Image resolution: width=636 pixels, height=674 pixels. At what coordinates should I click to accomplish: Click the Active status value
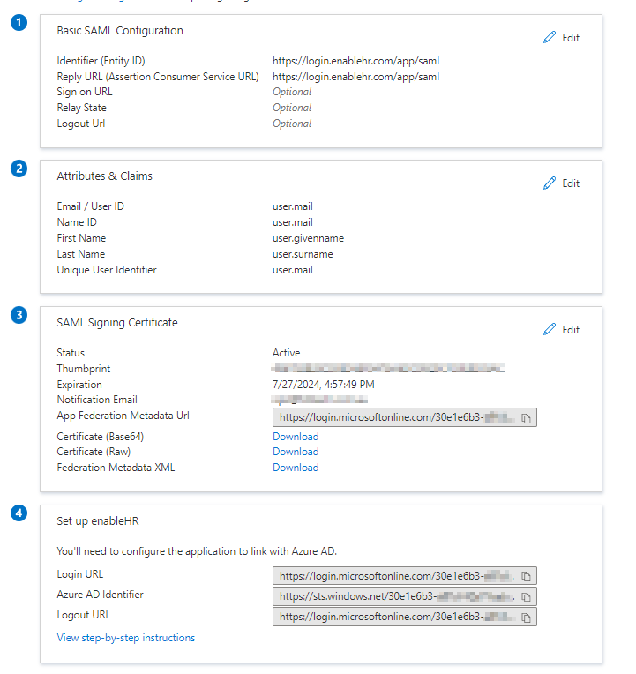(286, 353)
